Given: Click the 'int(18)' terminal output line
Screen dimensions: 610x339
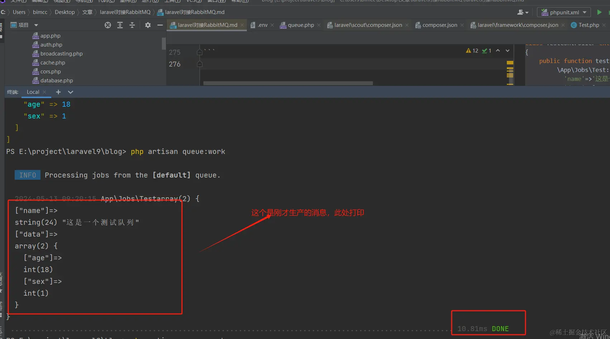Looking at the screenshot, I should (x=38, y=270).
